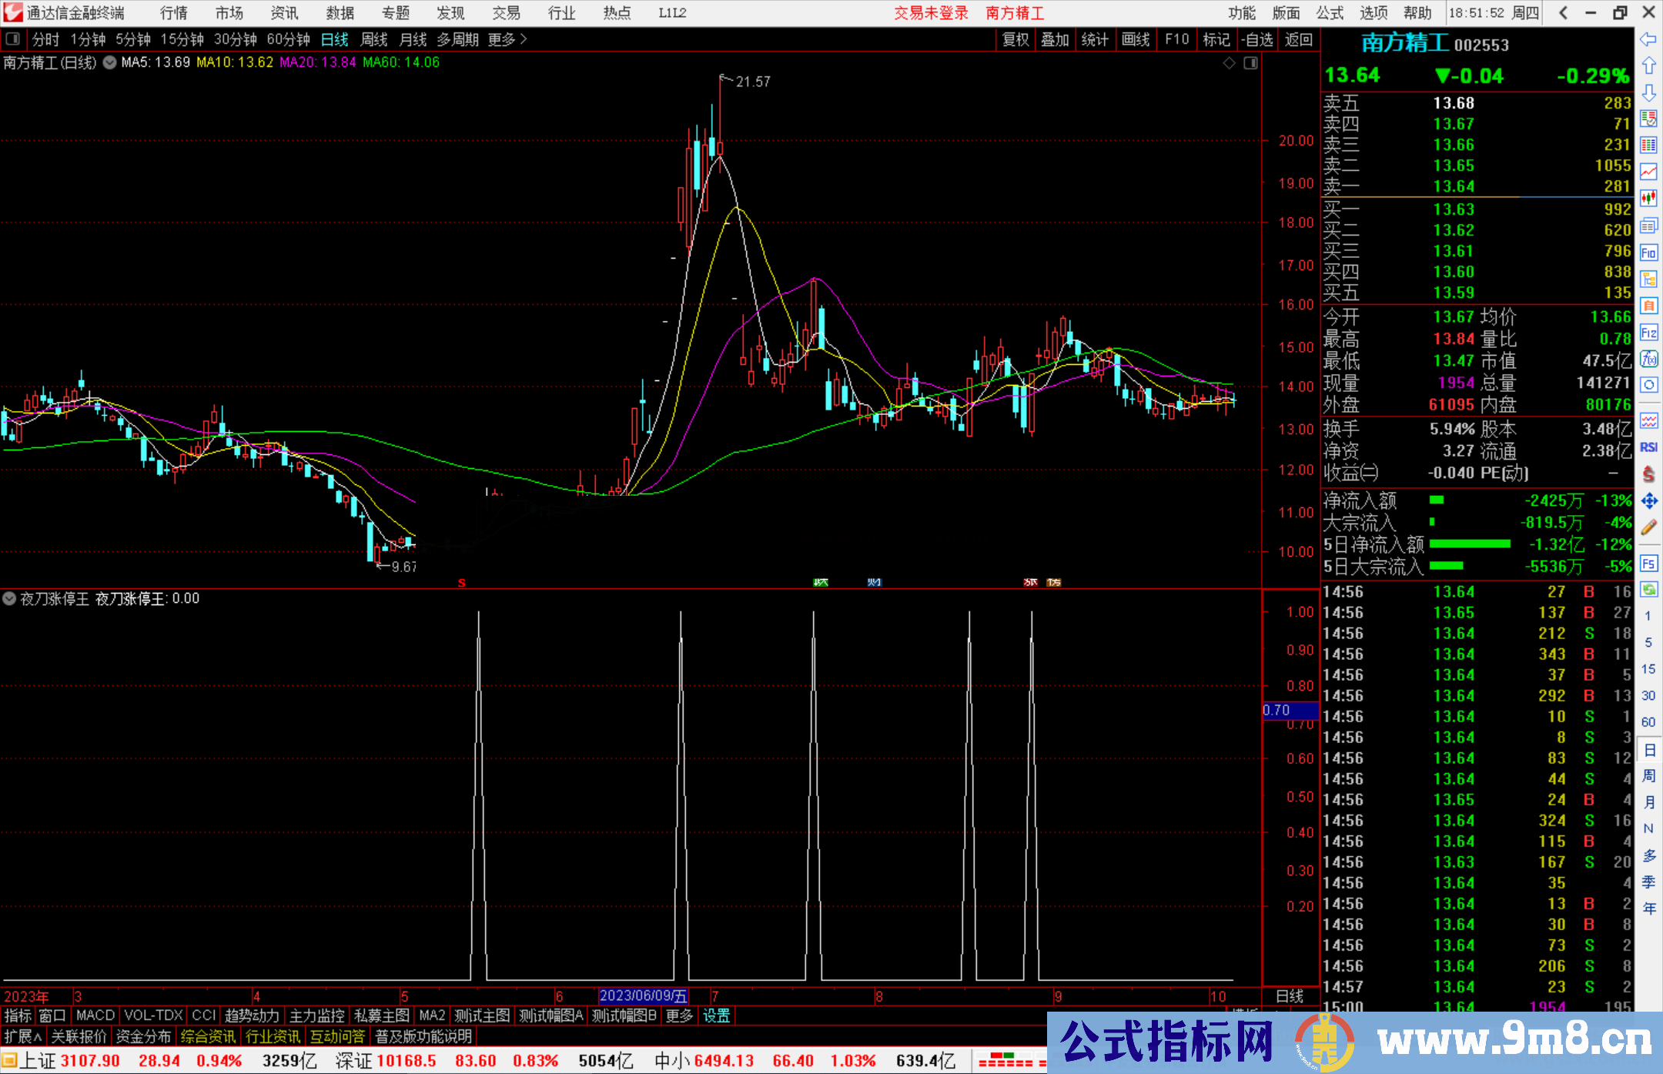Switch to 周线 weekly period tab

tap(374, 39)
